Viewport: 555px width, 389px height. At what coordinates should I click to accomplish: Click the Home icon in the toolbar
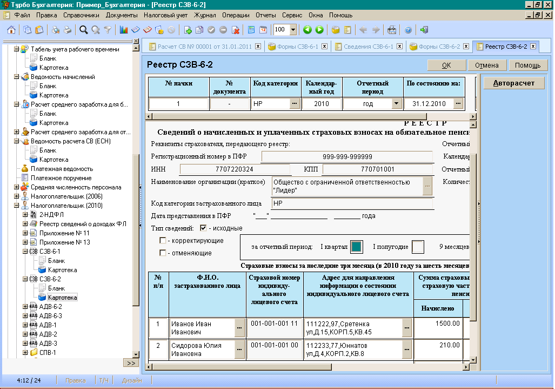pos(11,30)
